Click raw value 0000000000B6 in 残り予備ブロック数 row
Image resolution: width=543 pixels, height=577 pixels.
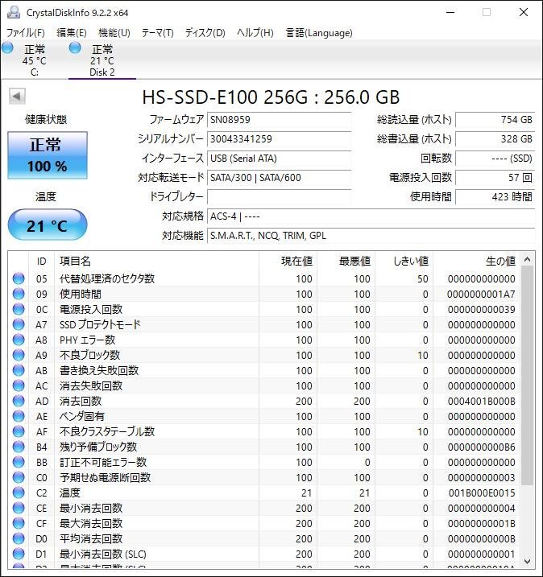pos(481,447)
